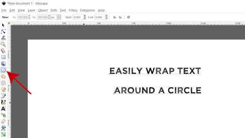Screen dimensions: 245x138
Task: Open the px units dropdown
Action: 59,17
